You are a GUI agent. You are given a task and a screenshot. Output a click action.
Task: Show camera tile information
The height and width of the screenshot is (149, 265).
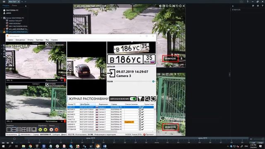[181, 6]
